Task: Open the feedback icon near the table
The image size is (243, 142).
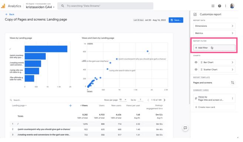Action: point(185,128)
